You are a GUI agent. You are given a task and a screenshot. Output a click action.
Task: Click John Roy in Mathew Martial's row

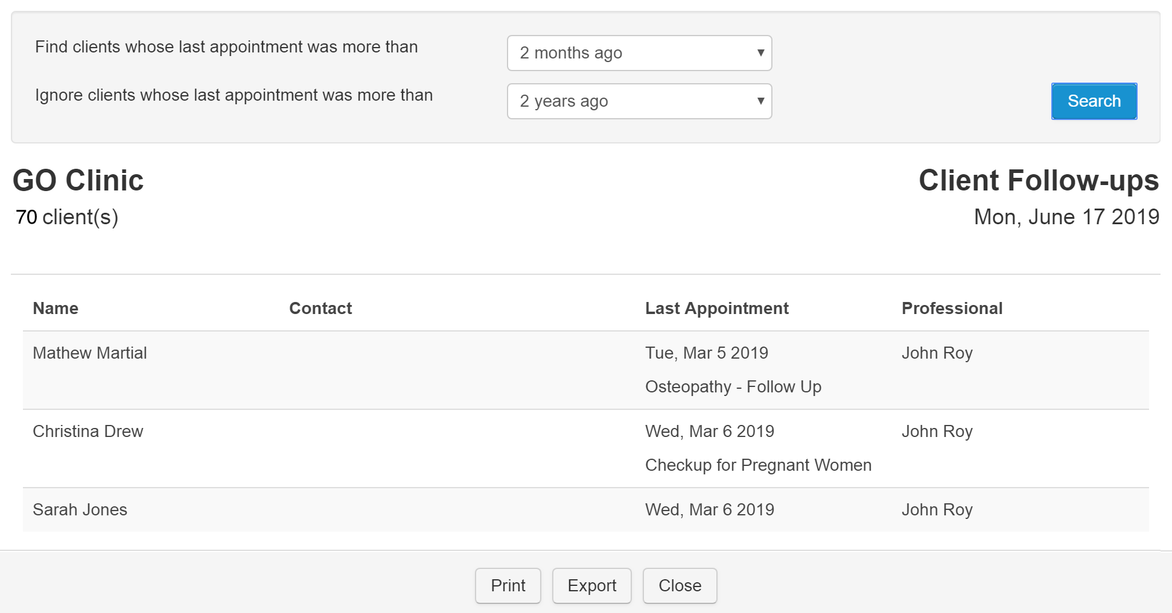[x=937, y=353]
